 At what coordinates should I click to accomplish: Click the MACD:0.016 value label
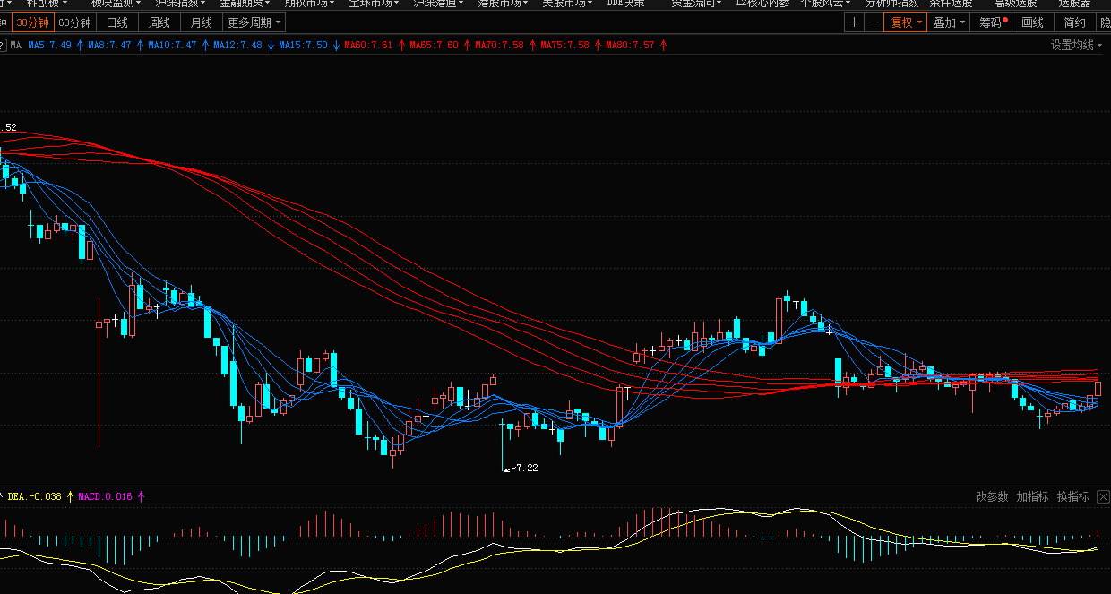point(106,495)
